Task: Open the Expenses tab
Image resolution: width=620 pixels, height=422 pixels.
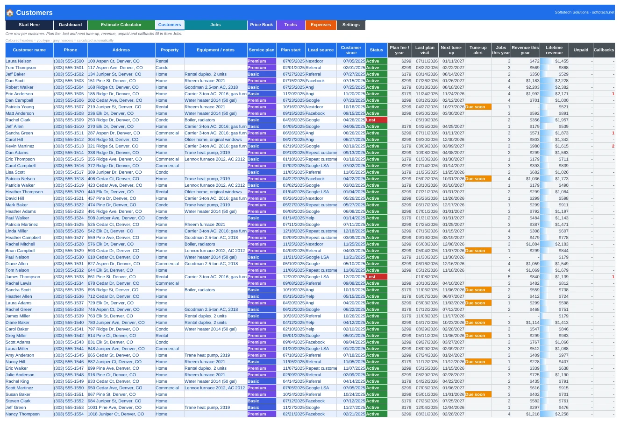Action: (x=321, y=25)
